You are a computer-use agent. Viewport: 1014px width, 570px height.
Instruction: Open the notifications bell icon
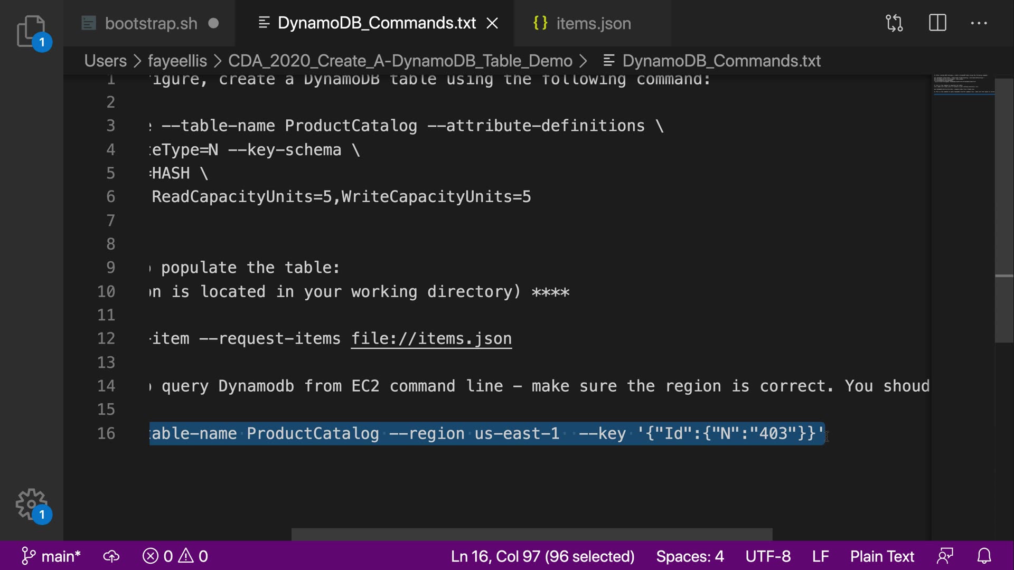click(x=984, y=556)
